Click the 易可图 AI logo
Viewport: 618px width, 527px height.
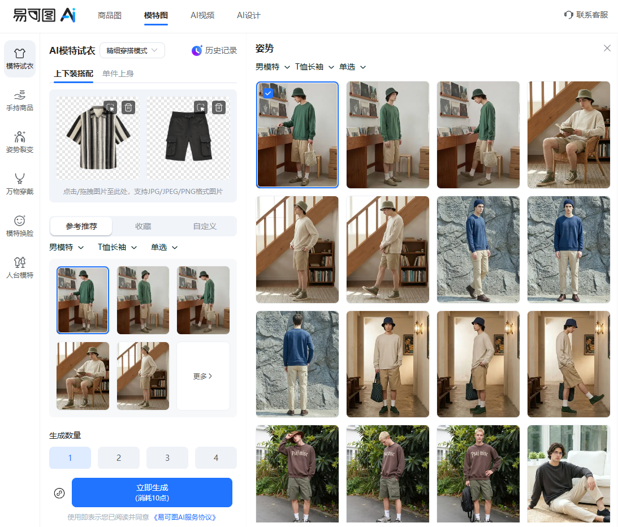(x=44, y=15)
